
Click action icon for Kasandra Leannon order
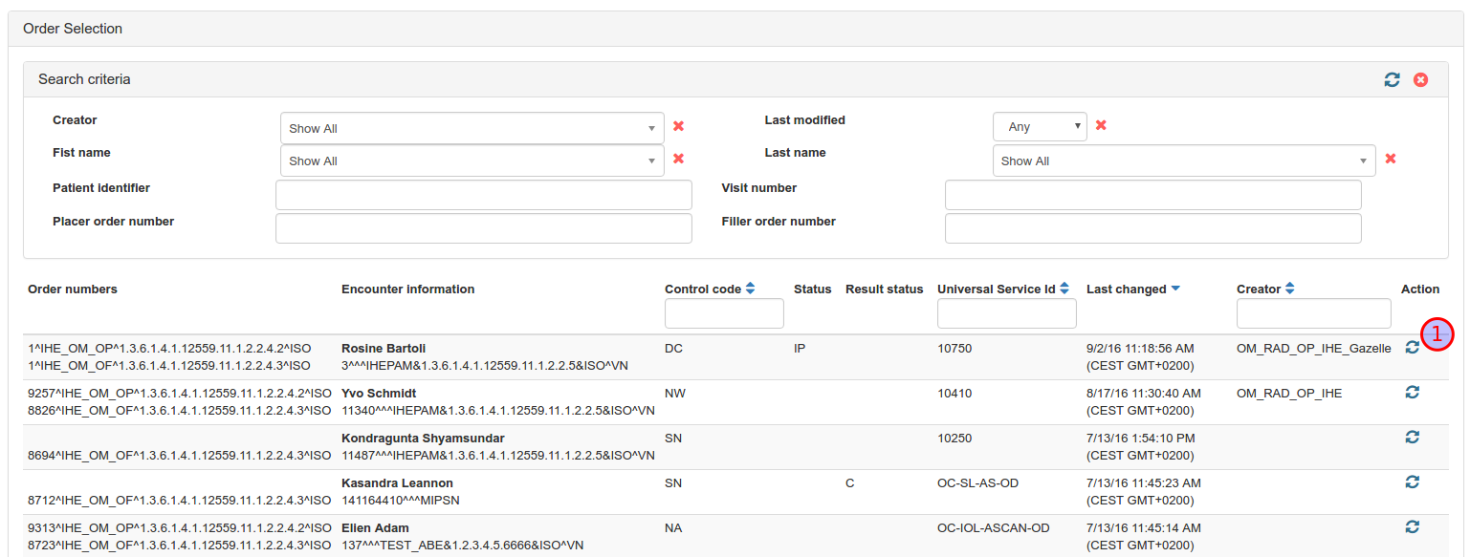click(1412, 482)
